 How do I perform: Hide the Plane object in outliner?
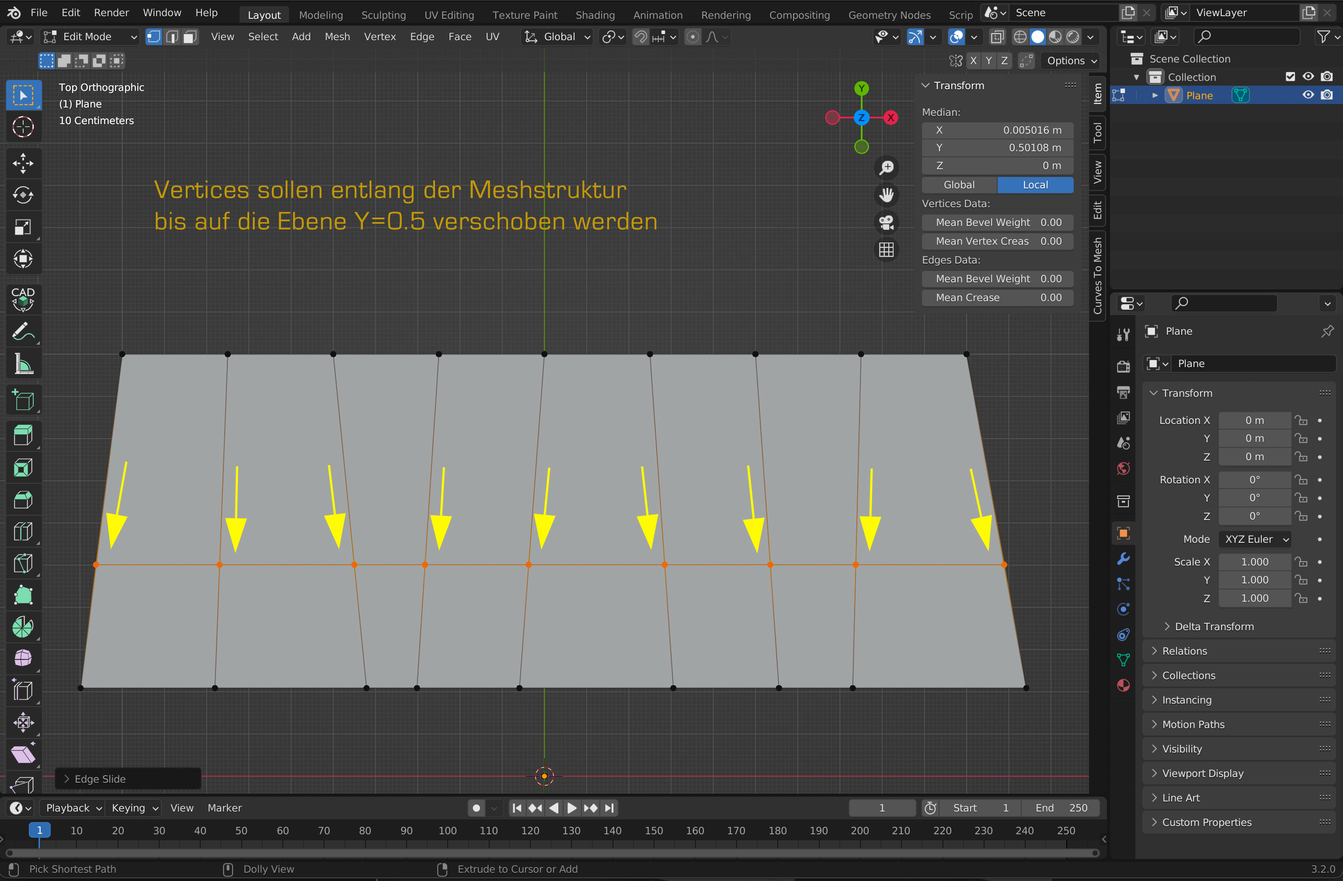pyautogui.click(x=1308, y=95)
